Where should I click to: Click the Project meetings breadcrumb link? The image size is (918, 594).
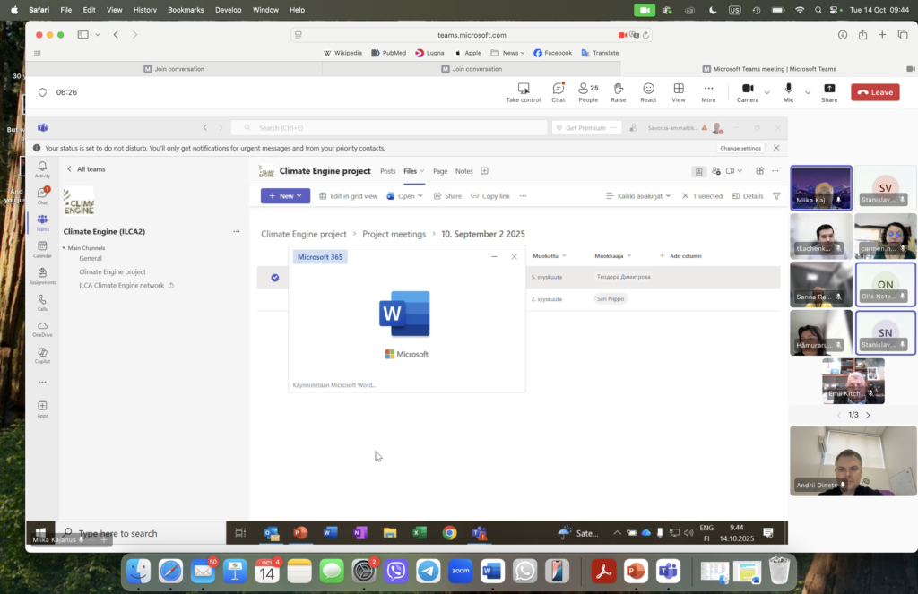[x=394, y=234]
